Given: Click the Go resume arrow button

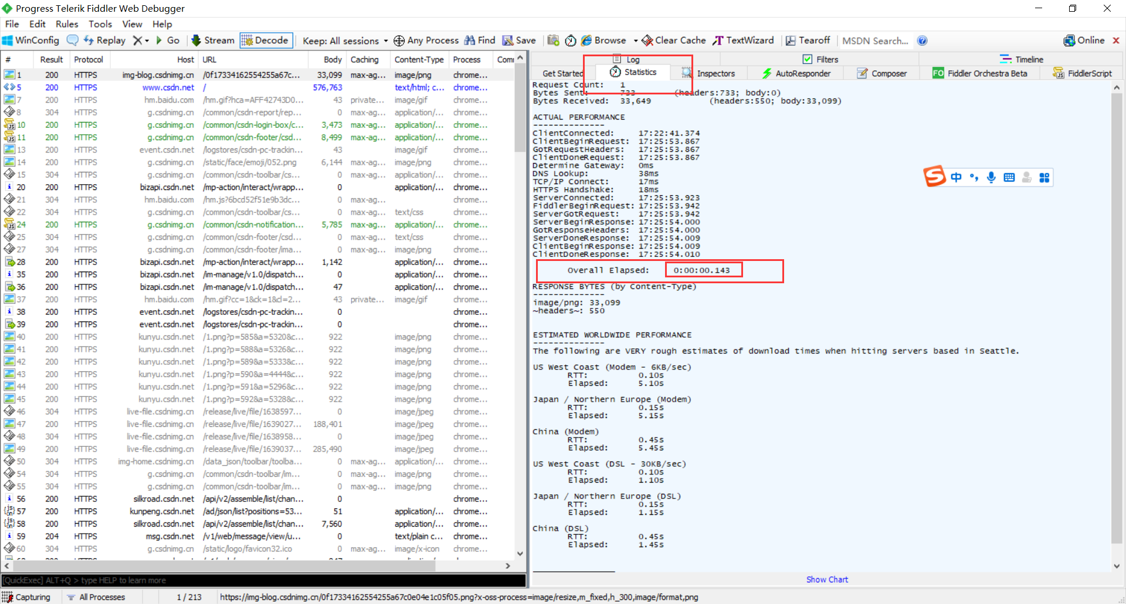Looking at the screenshot, I should [x=168, y=40].
